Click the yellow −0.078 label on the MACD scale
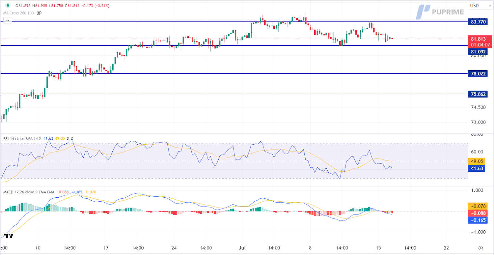 click(478, 206)
